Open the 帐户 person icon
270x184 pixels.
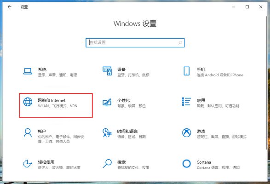(28, 132)
